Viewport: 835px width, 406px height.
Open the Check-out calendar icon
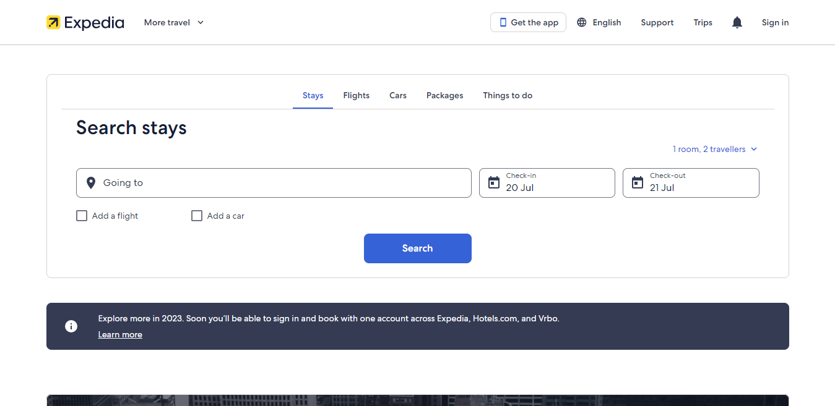point(638,182)
